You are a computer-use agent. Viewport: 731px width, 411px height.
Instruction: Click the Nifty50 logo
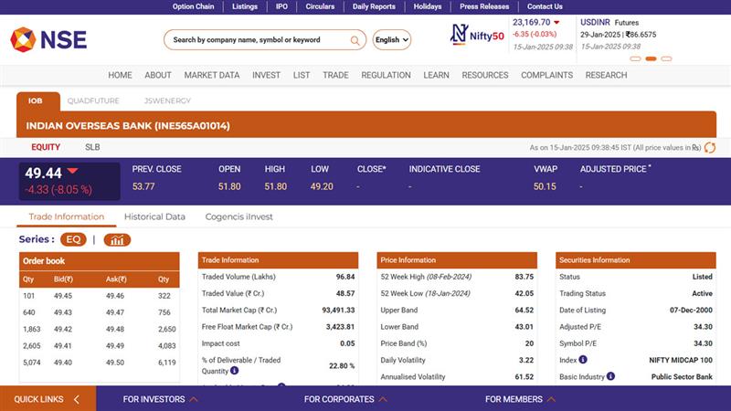[477, 35]
